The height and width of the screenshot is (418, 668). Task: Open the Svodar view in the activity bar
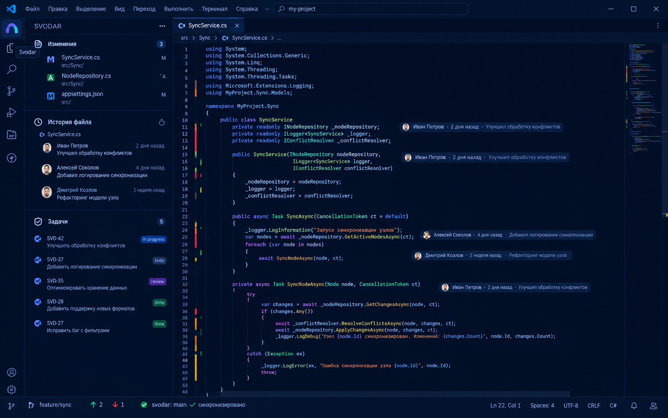pos(12,28)
